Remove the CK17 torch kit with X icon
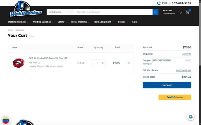 tap(129, 63)
